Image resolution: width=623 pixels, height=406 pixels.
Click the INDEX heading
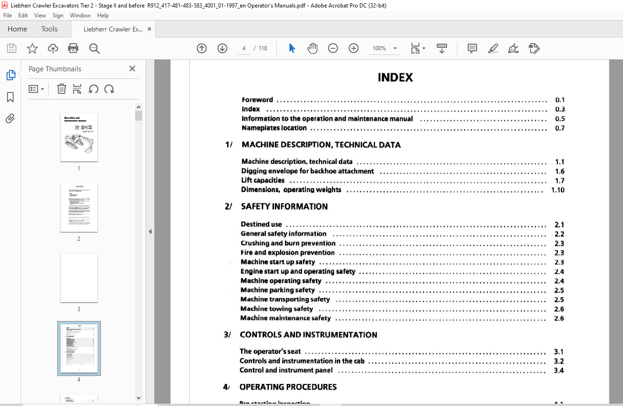pos(395,77)
